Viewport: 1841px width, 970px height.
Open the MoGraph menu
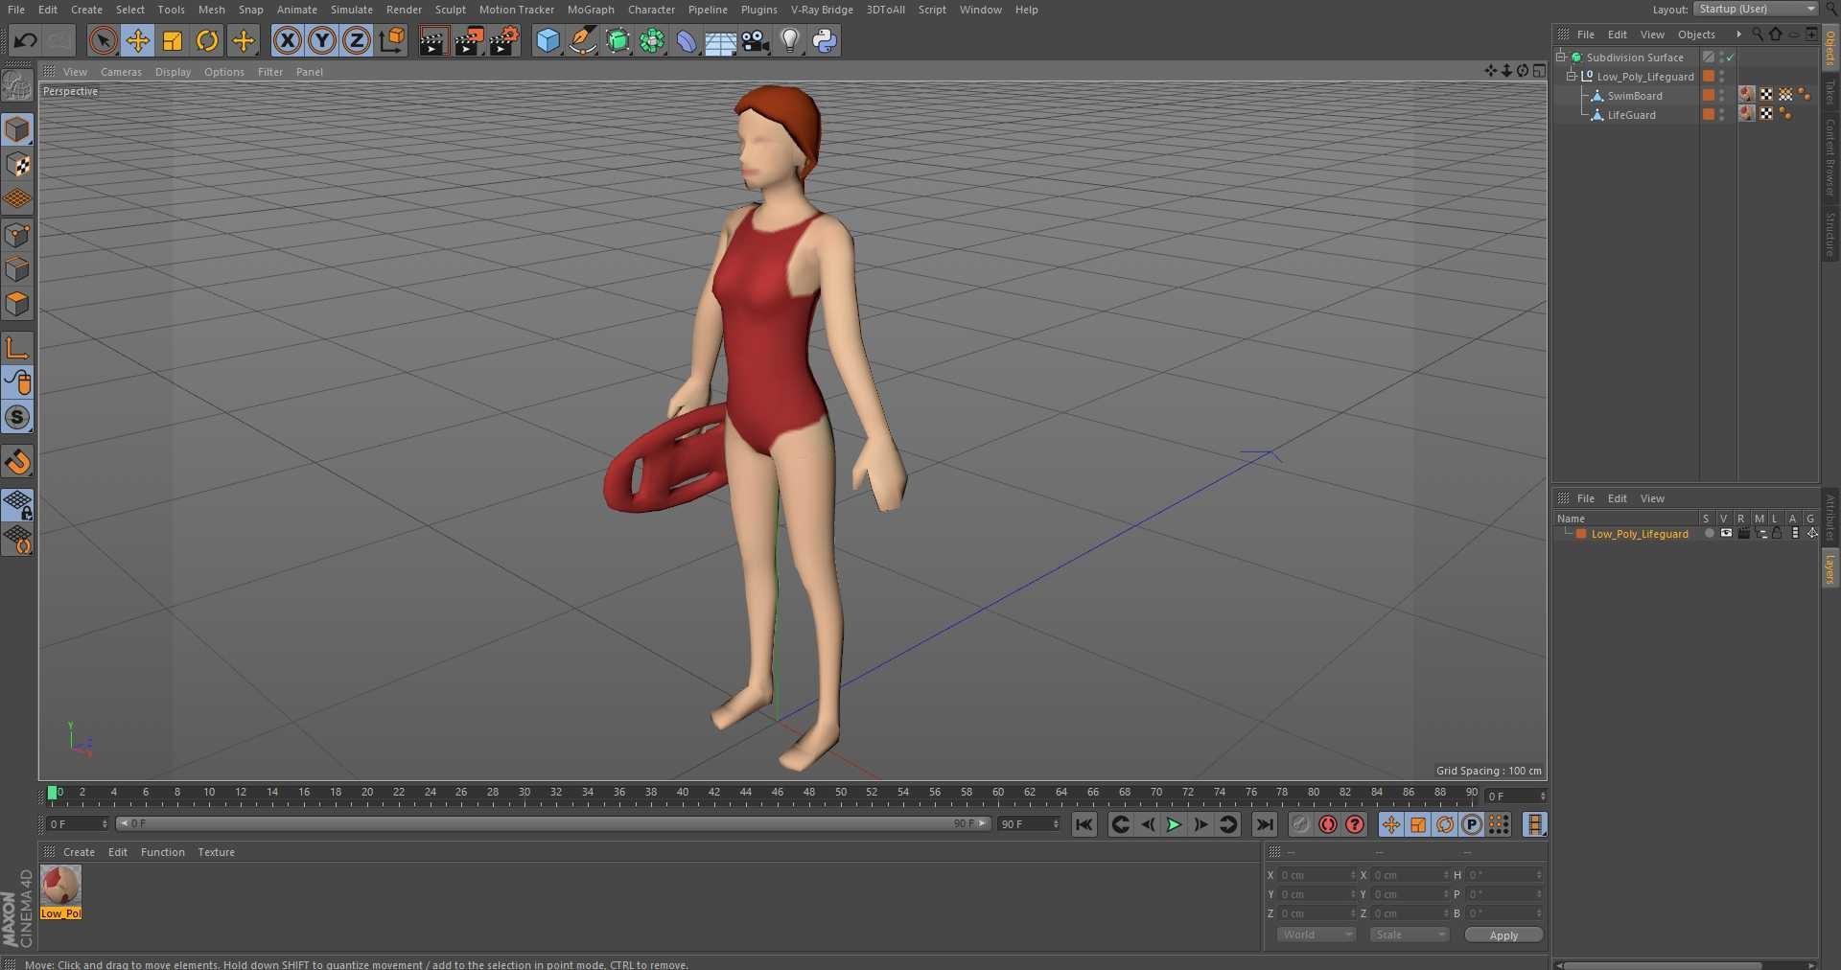(591, 10)
